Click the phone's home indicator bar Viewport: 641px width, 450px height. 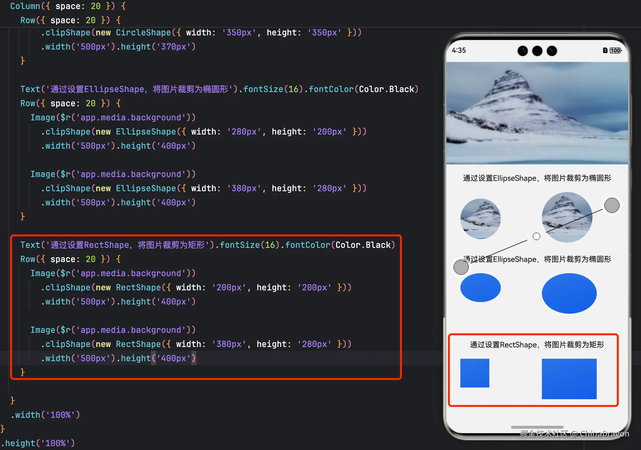pyautogui.click(x=537, y=427)
